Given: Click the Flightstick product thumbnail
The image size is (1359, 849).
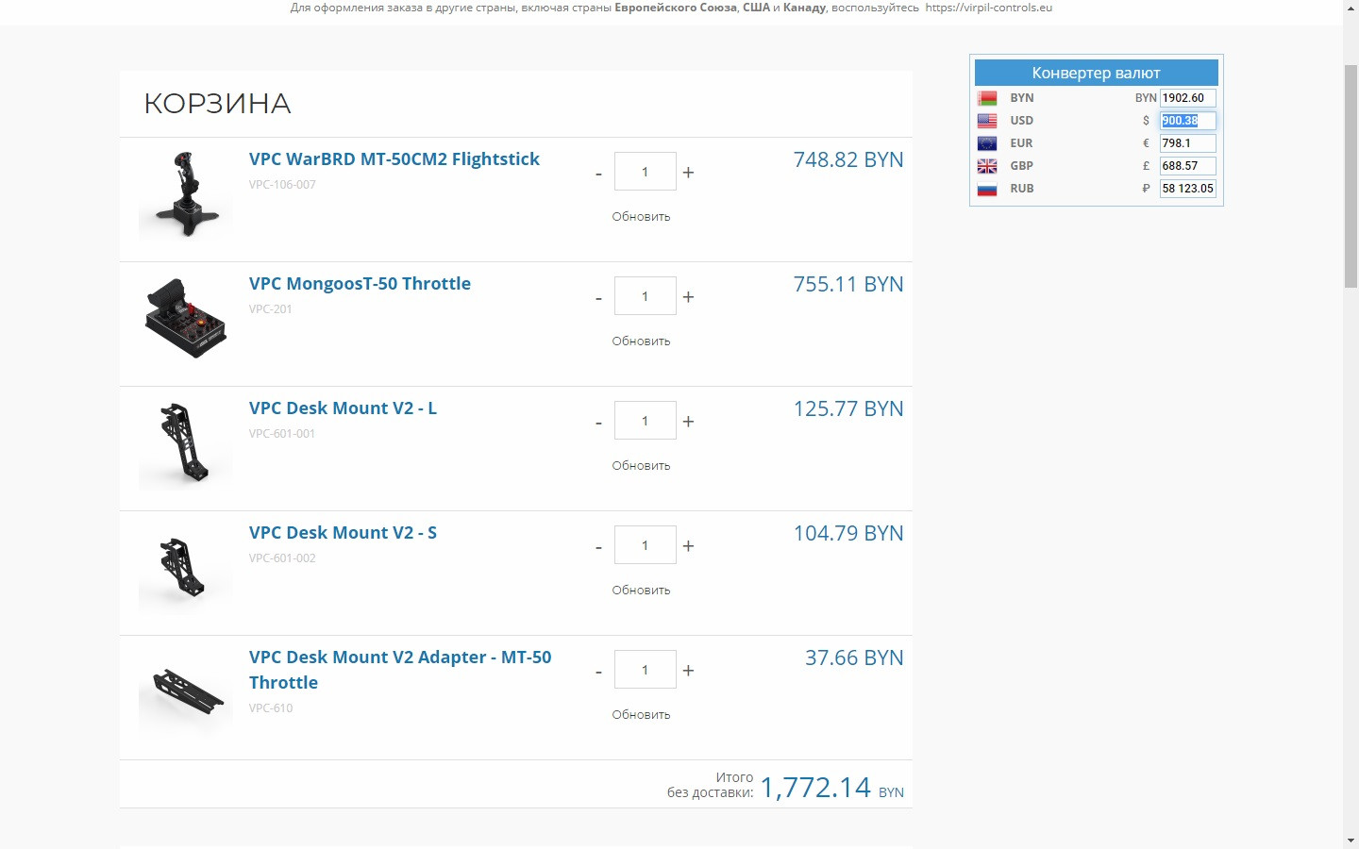Looking at the screenshot, I should (186, 194).
